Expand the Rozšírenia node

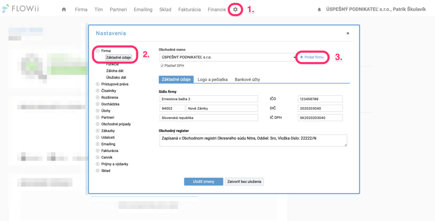click(x=97, y=97)
